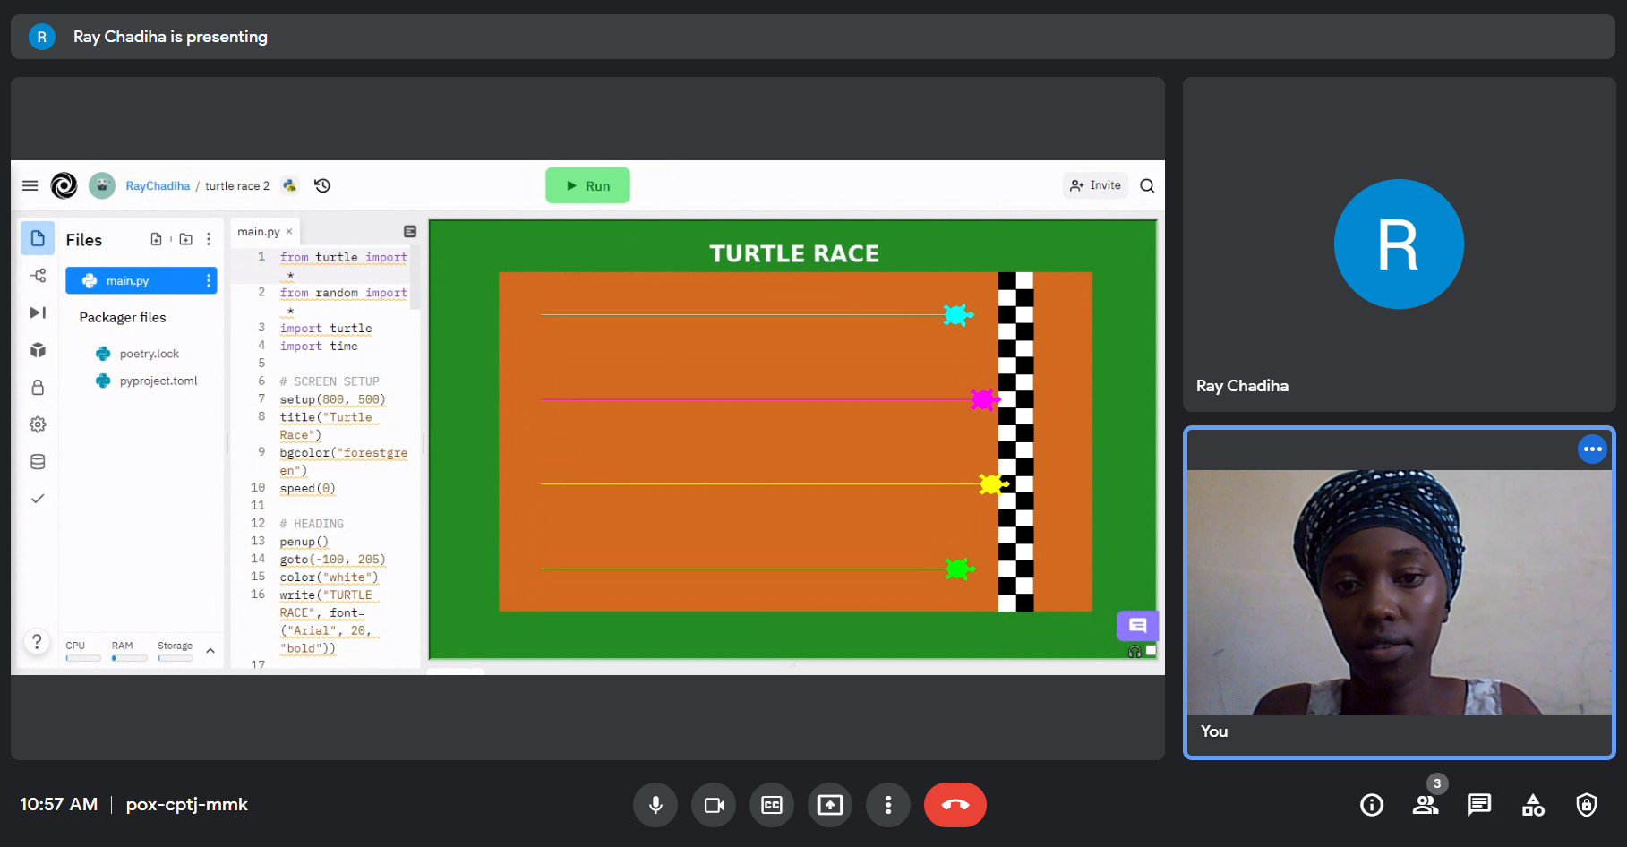
Task: Click code line 10 speed(0)
Action: click(307, 489)
